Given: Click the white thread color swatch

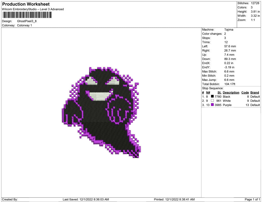Looking at the screenshot, I should (212, 100).
